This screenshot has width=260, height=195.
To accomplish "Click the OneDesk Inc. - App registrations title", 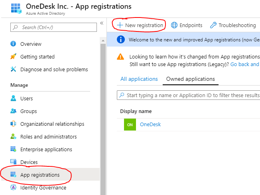I will pos(79,6).
